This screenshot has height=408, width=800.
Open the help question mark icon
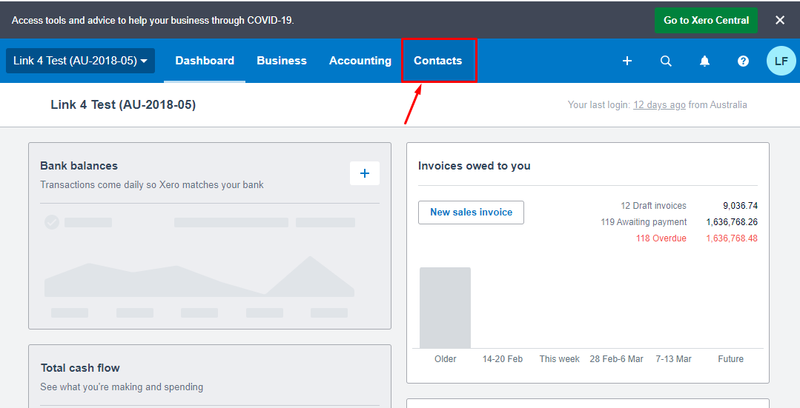(744, 61)
